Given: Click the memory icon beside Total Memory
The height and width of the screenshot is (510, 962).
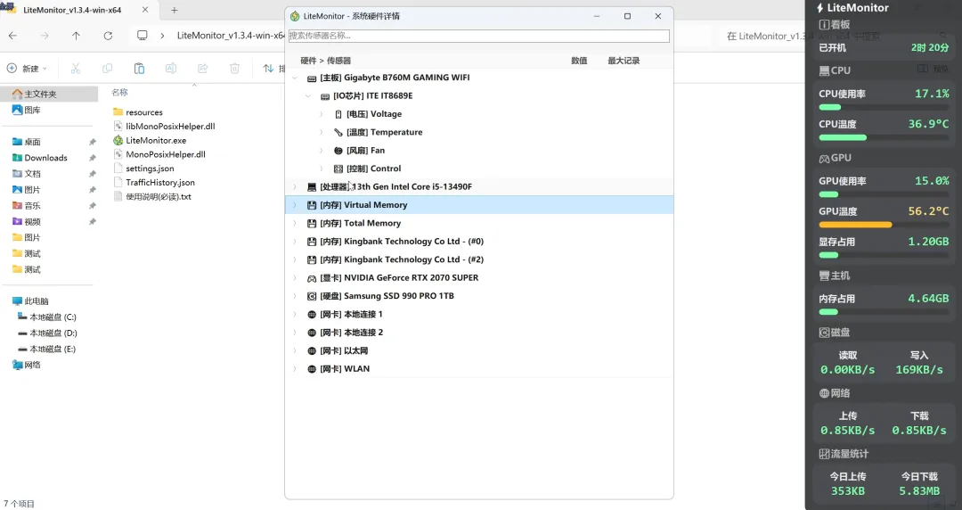Looking at the screenshot, I should coord(312,223).
